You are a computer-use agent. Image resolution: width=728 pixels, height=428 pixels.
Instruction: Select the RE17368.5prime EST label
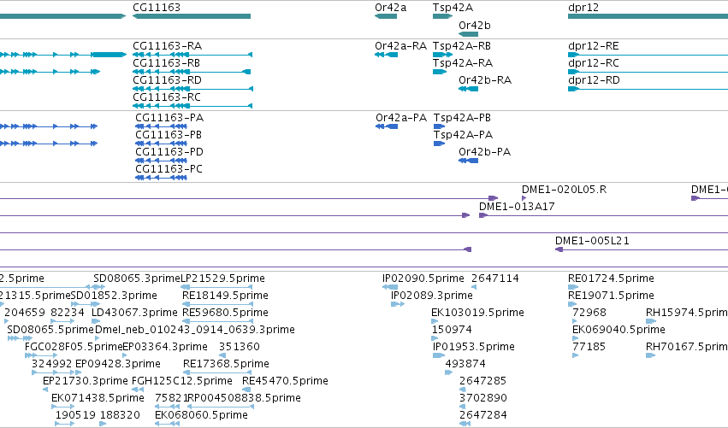point(226,365)
